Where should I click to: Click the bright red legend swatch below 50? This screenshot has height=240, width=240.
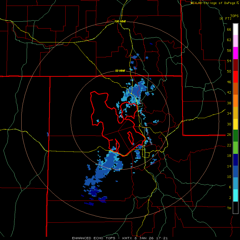[x=235, y=77]
